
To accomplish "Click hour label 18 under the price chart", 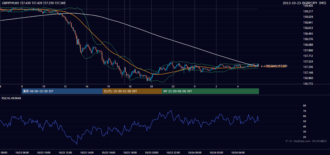I will (x=130, y=87).
